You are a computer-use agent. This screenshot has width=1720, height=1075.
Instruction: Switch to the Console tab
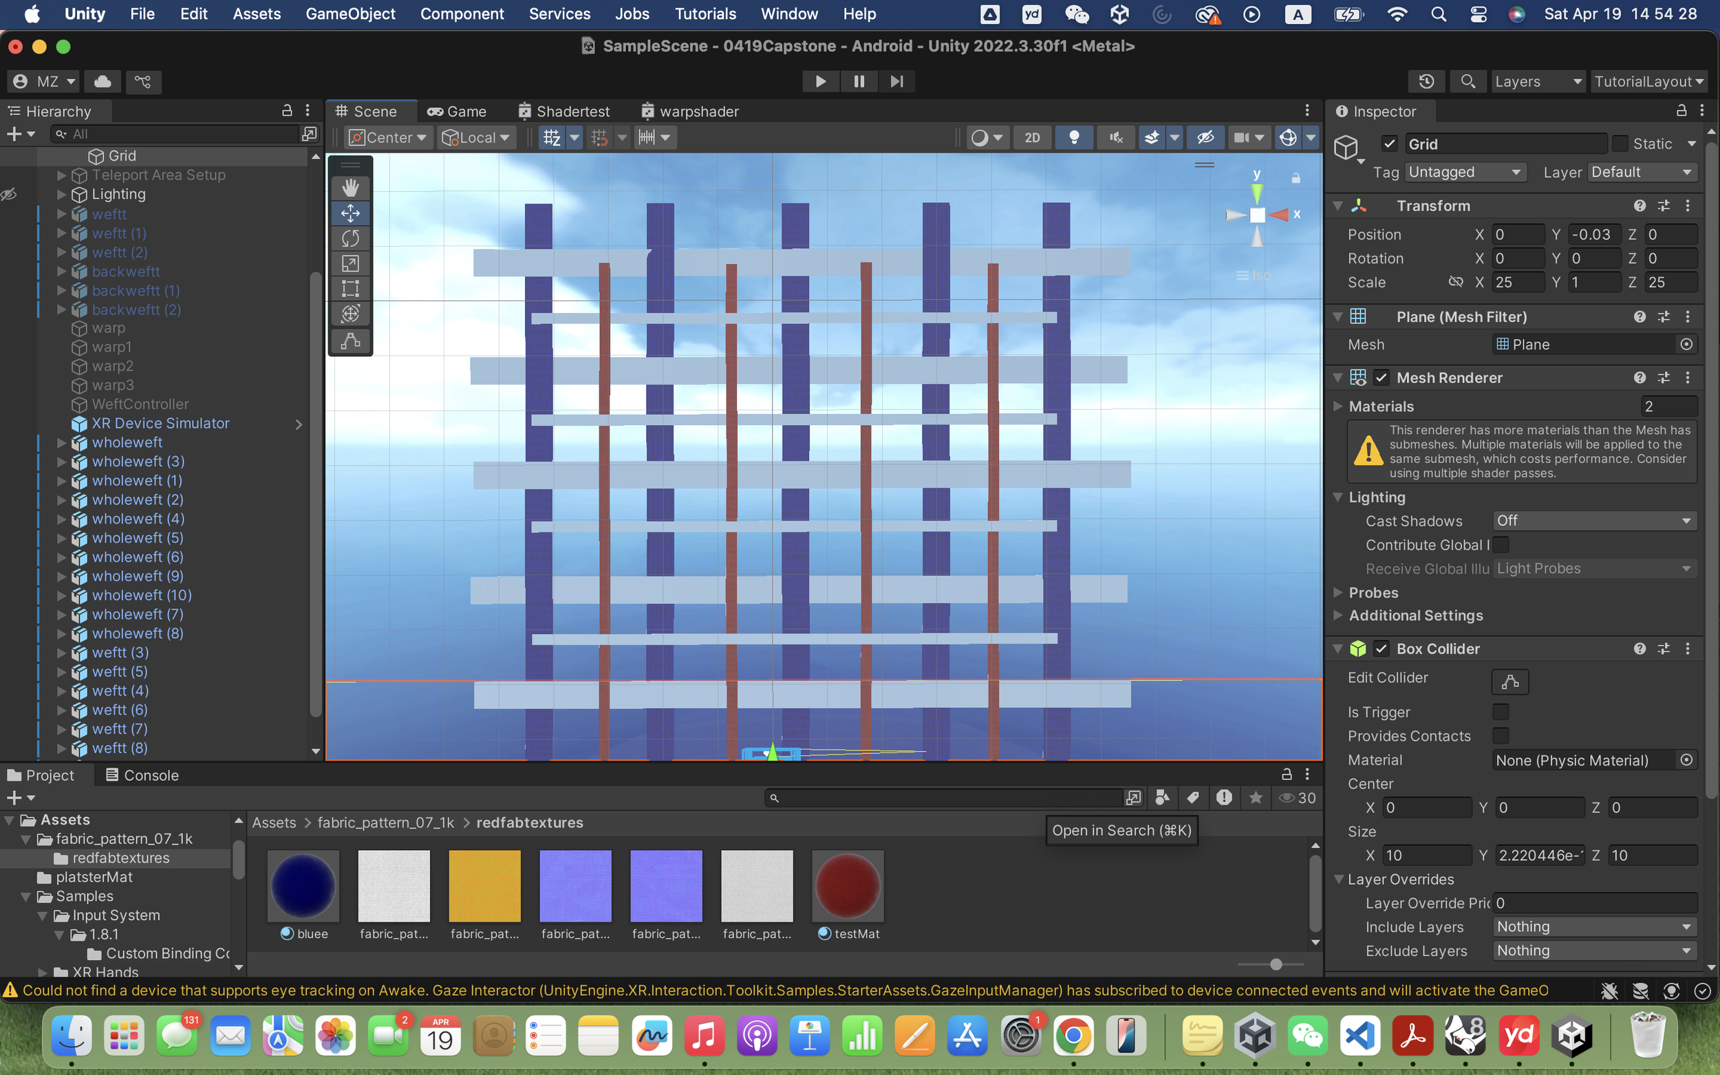(x=142, y=775)
